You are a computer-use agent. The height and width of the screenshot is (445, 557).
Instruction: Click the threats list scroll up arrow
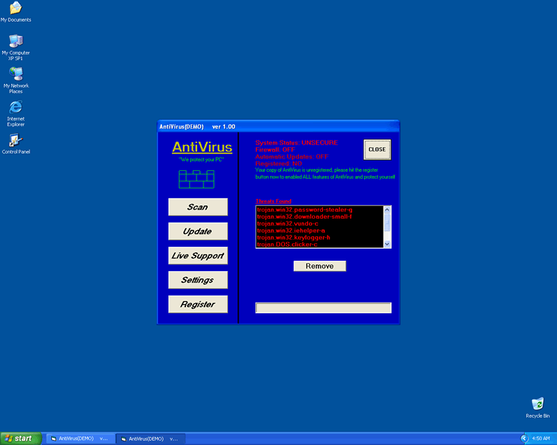pos(387,210)
